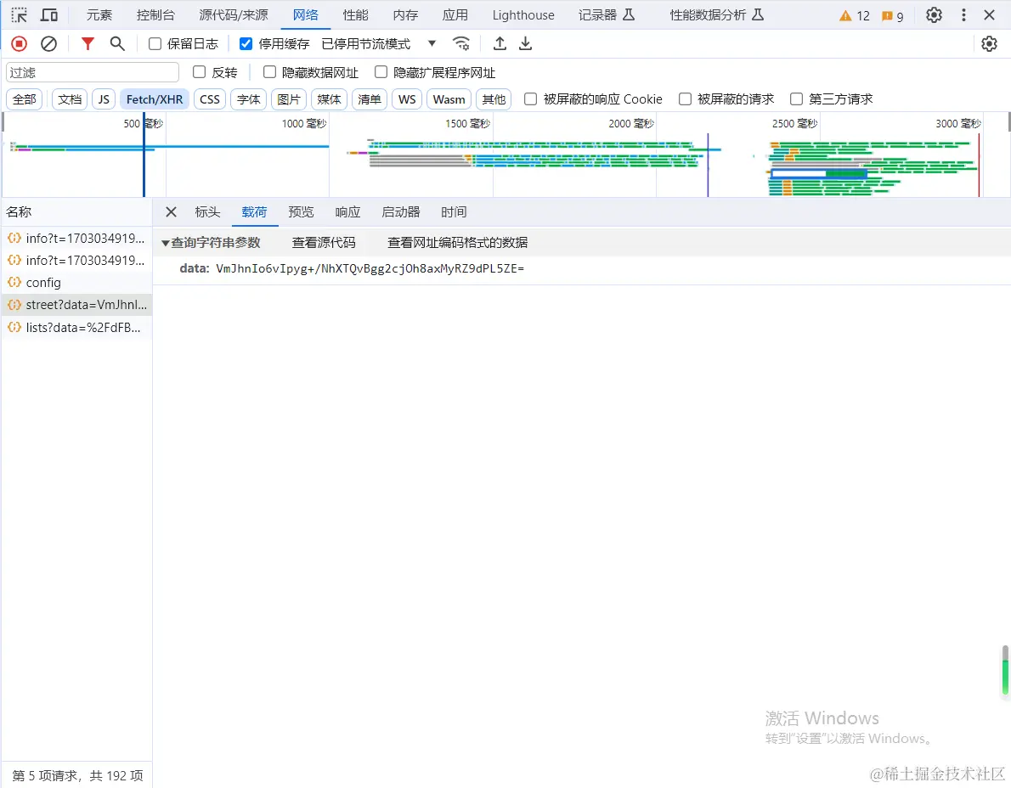The image size is (1011, 788).
Task: Click the warnings count 12 icon
Action: point(855,15)
